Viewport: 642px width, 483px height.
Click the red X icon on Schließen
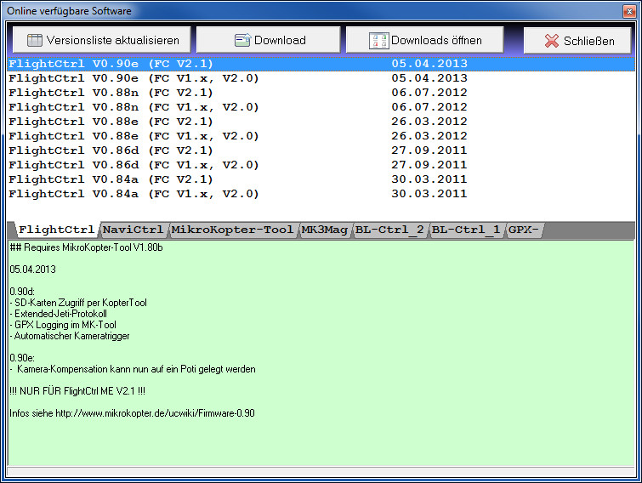552,41
